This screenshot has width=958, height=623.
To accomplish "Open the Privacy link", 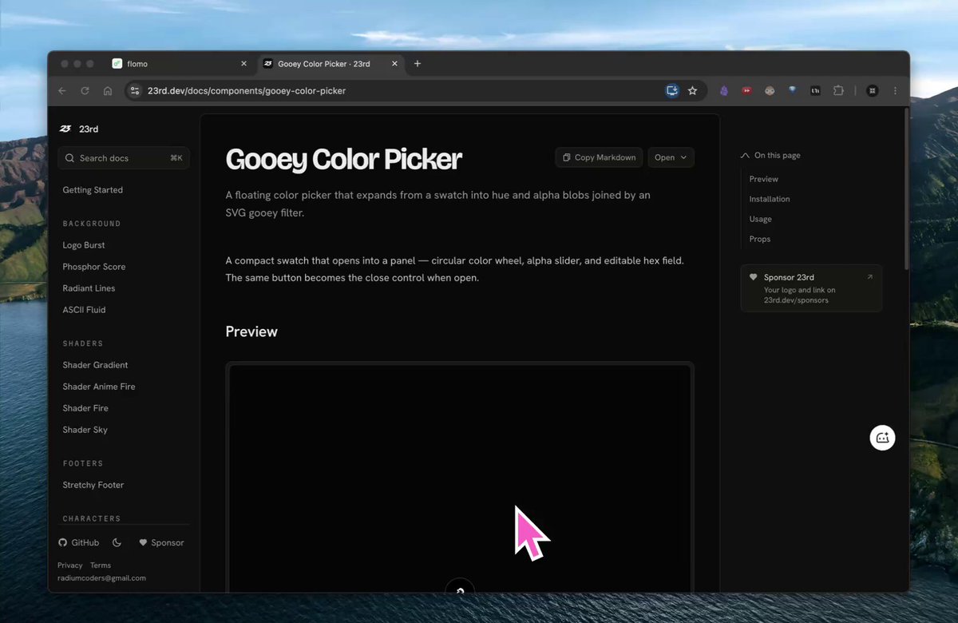I will [70, 565].
